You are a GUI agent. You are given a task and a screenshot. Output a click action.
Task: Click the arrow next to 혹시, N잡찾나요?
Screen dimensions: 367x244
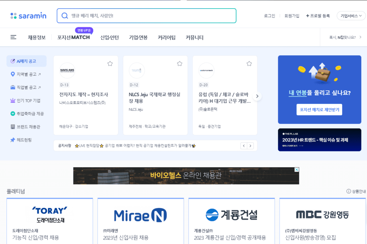coord(360,37)
